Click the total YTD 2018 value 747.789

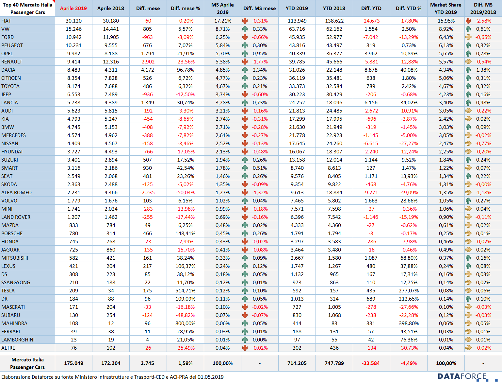(334, 363)
